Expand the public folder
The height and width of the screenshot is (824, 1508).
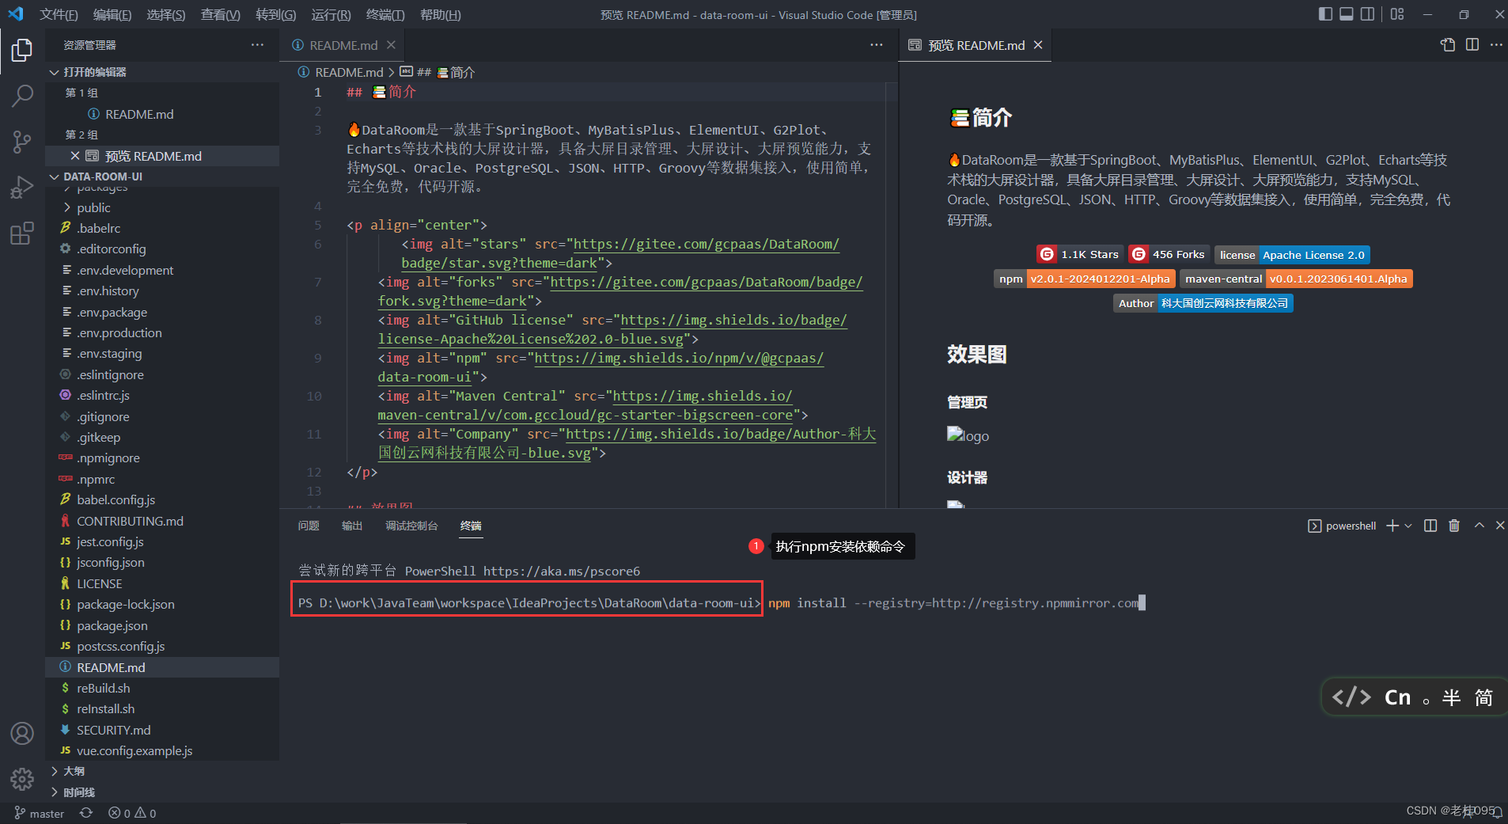click(x=93, y=207)
